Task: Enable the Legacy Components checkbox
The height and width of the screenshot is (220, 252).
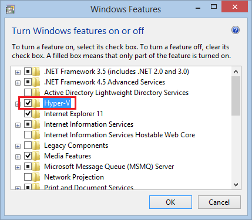Action: pyautogui.click(x=28, y=145)
